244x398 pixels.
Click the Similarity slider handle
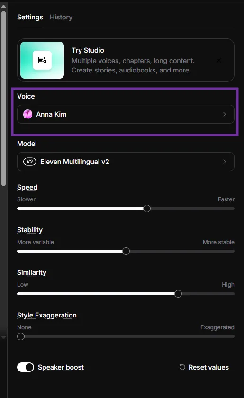[x=178, y=294]
